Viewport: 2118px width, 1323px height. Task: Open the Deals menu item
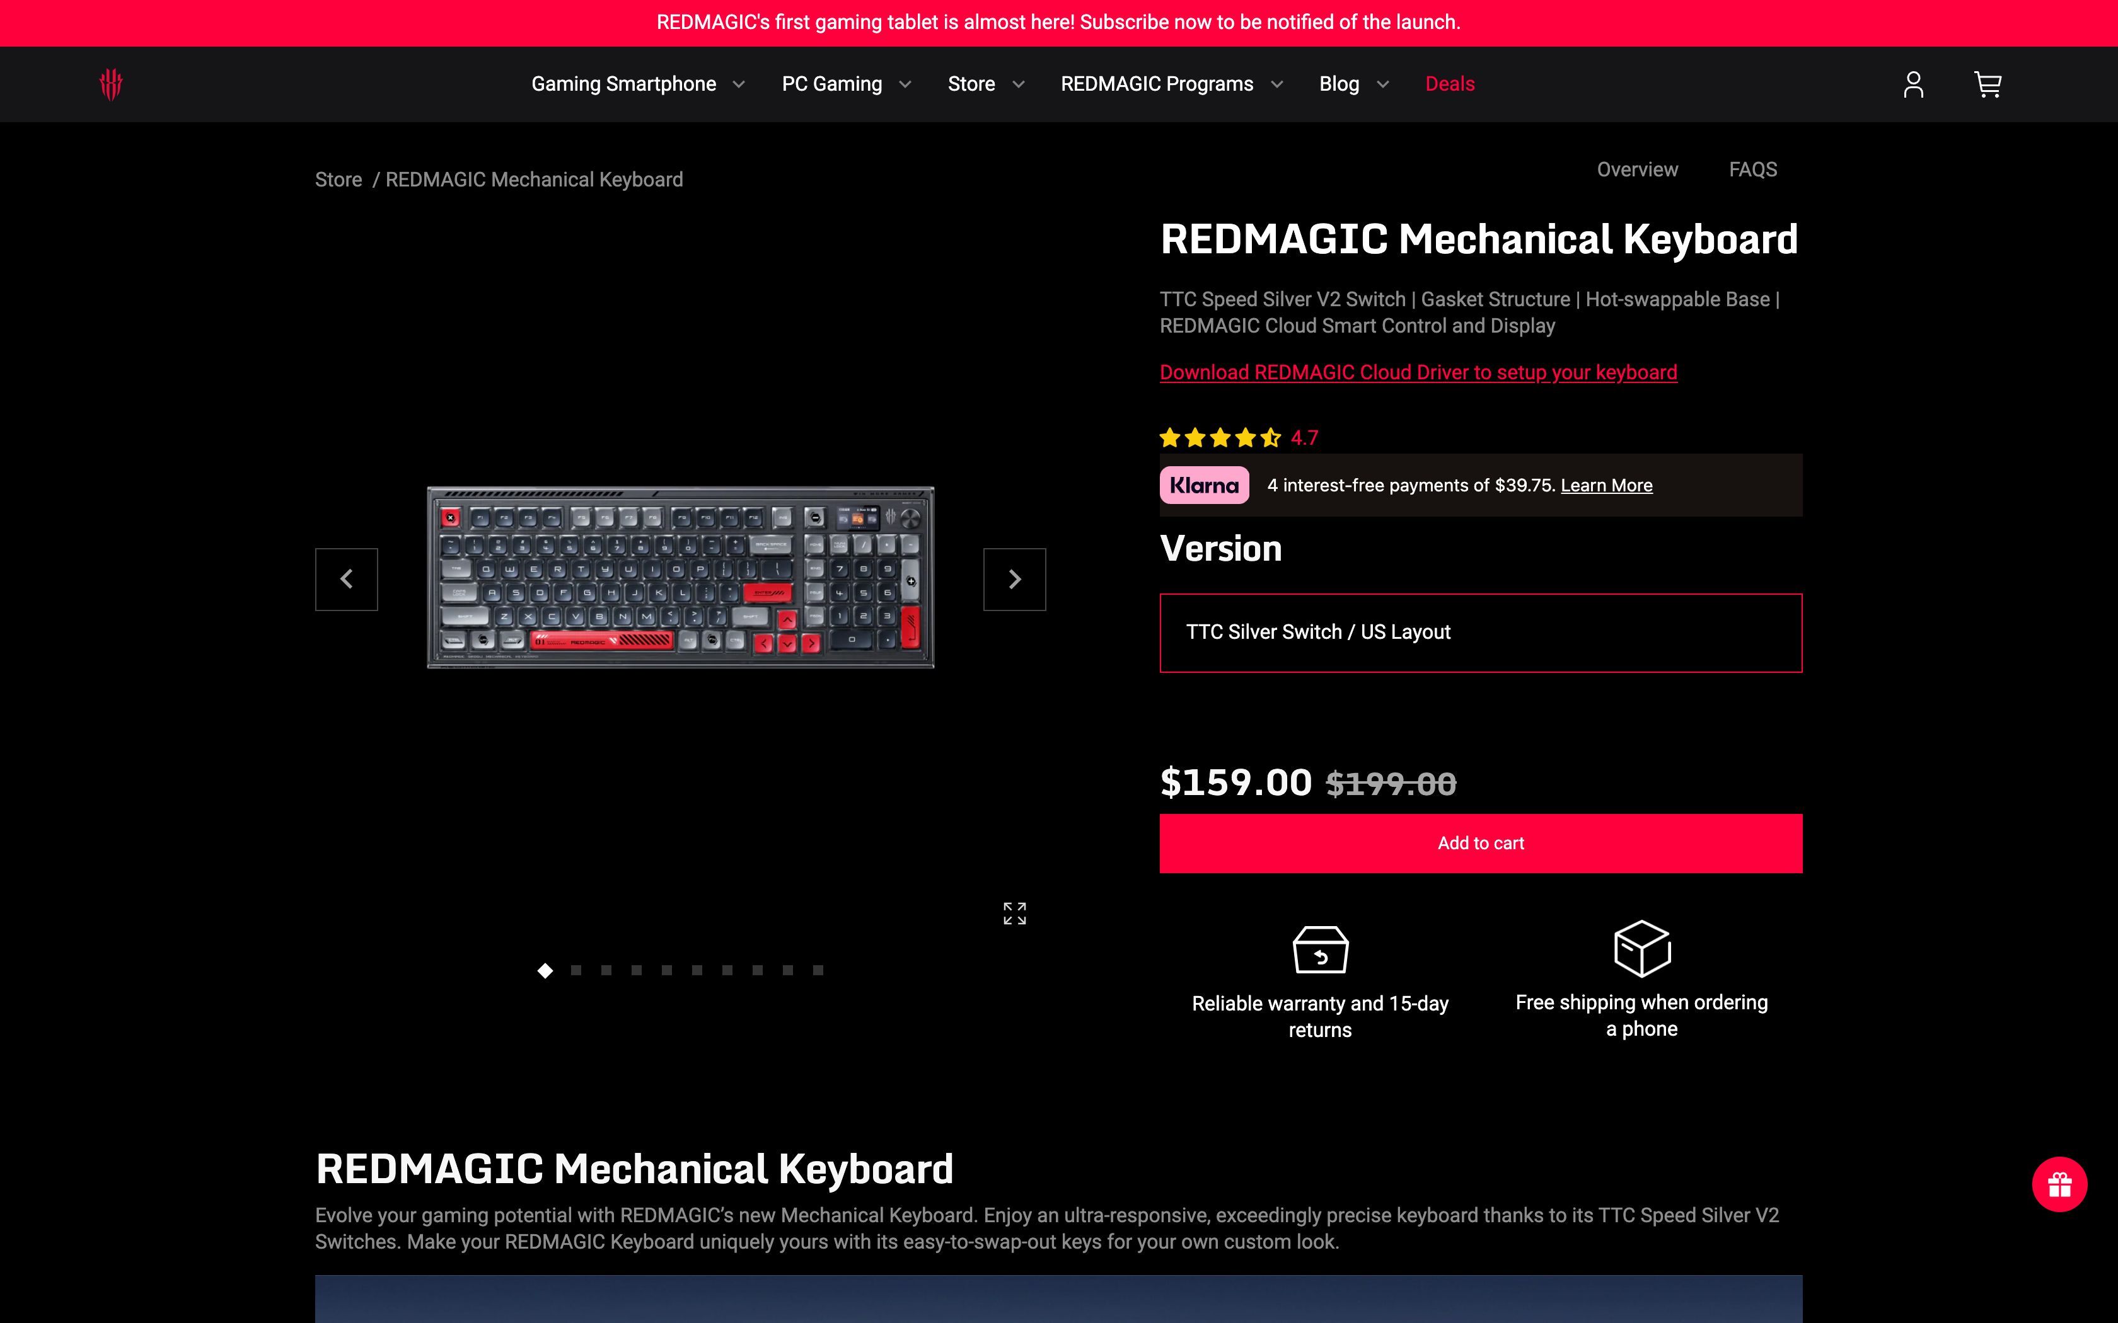[x=1449, y=84]
